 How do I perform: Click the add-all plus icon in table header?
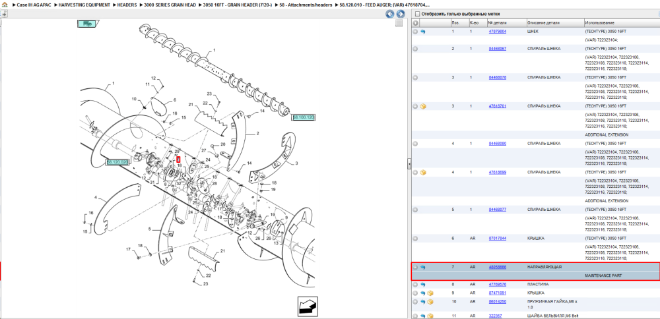coord(415,22)
